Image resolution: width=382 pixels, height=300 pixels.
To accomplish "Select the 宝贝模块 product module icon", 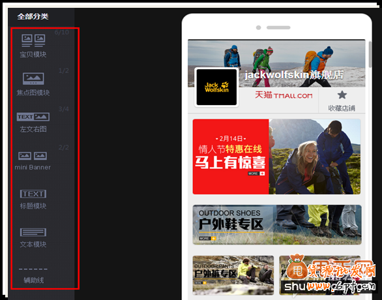I will coord(33,40).
